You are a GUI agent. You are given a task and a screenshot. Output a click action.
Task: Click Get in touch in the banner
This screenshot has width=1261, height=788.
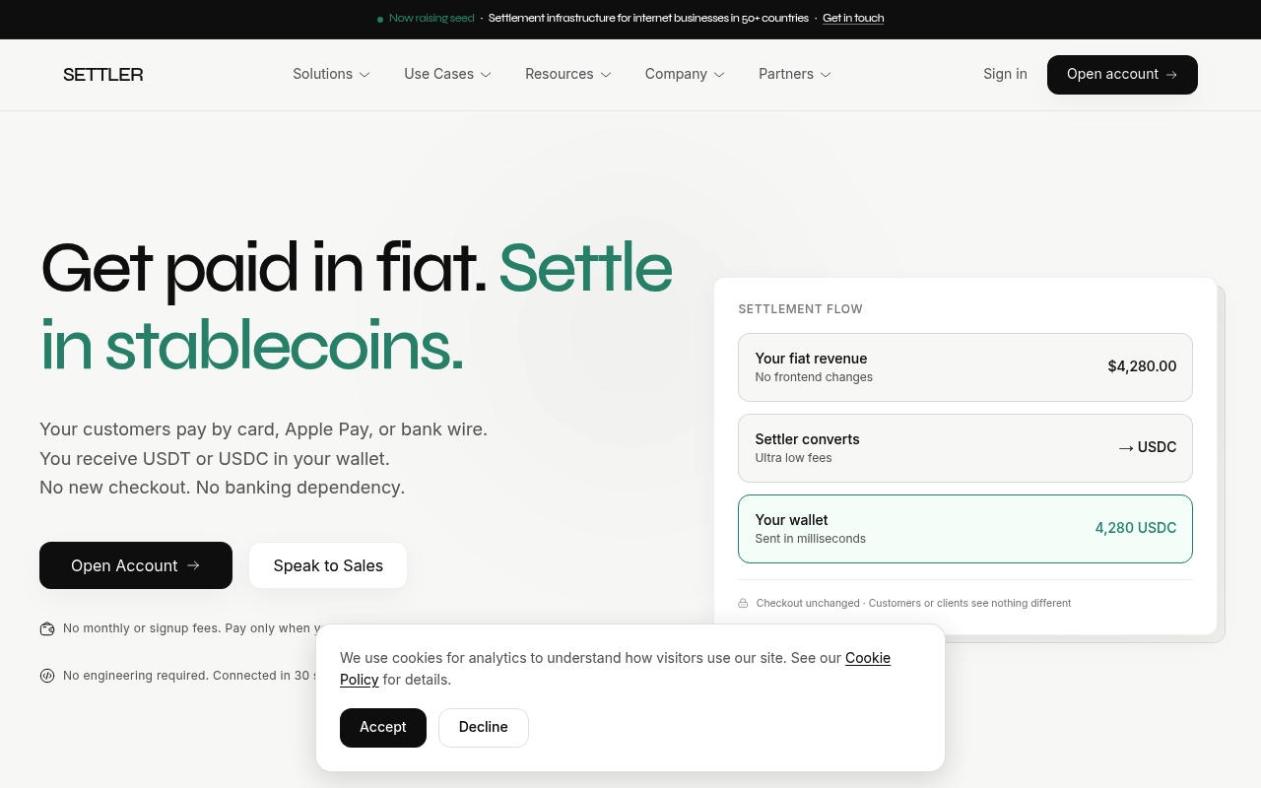[x=853, y=19]
